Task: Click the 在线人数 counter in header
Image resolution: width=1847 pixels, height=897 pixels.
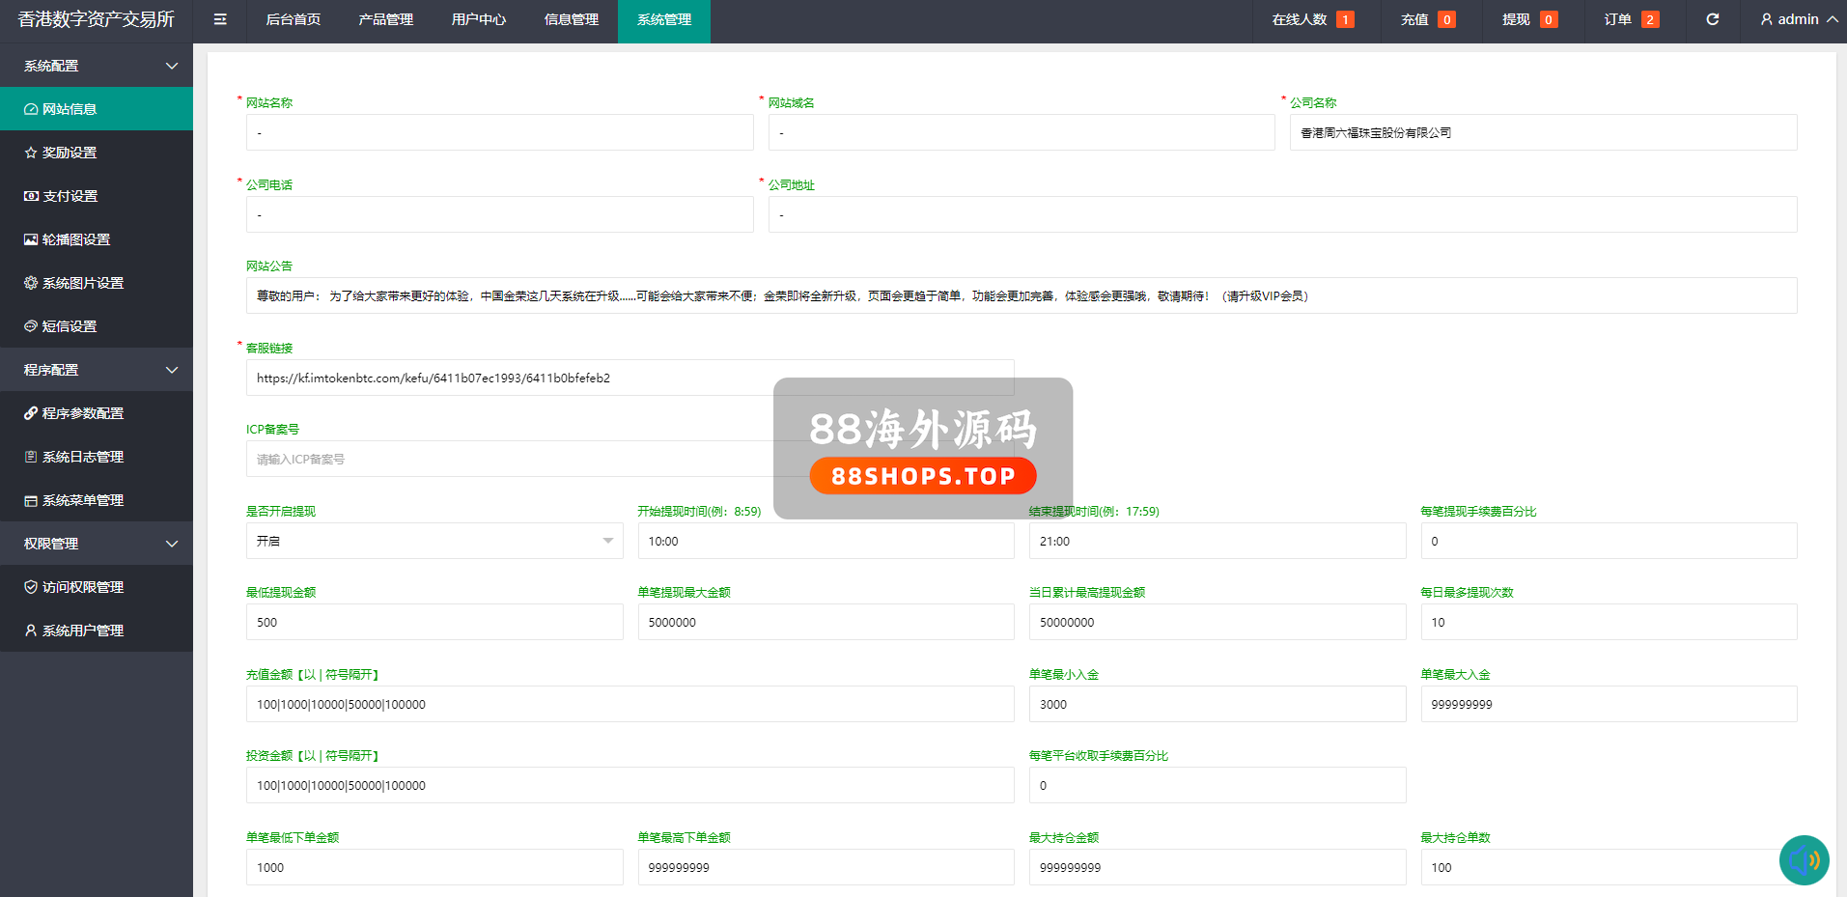Action: (1311, 19)
